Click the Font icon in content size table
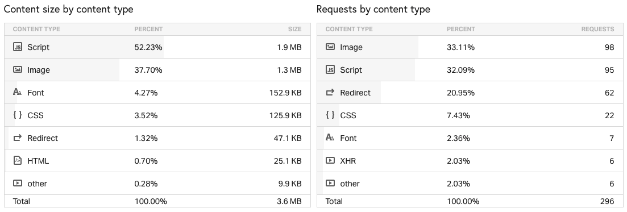Image resolution: width=627 pixels, height=212 pixels. click(17, 93)
